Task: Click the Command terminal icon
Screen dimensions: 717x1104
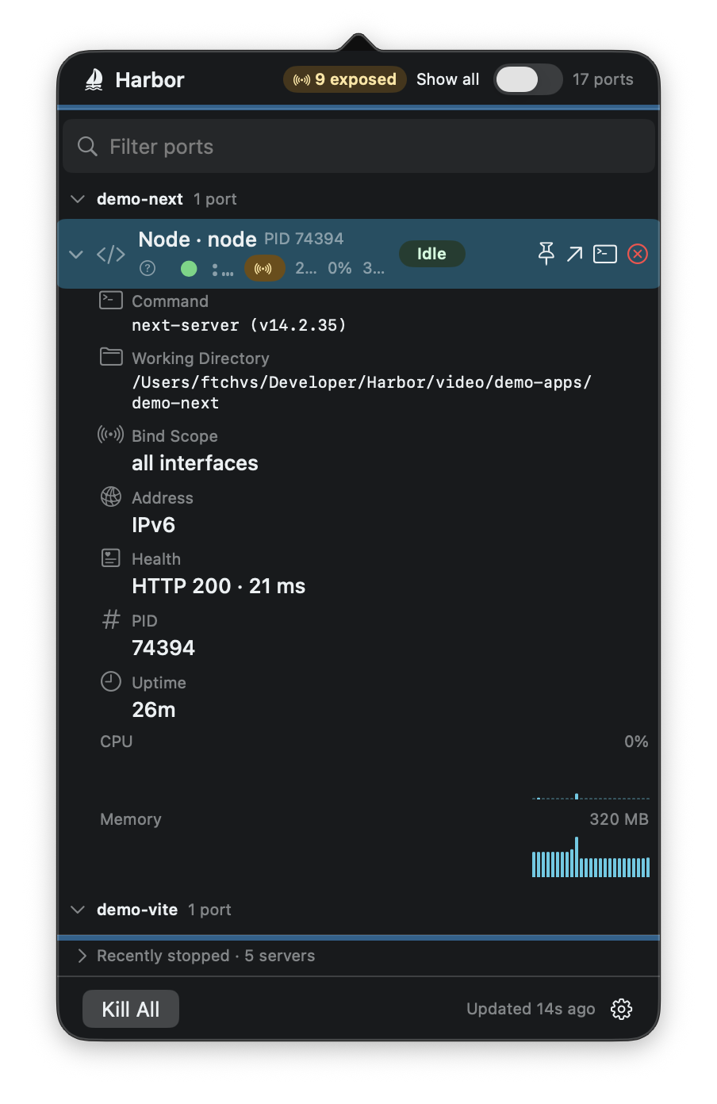Action: [111, 301]
